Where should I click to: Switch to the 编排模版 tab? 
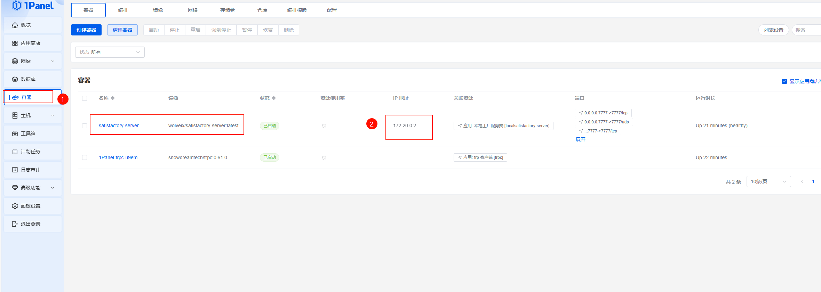[297, 10]
